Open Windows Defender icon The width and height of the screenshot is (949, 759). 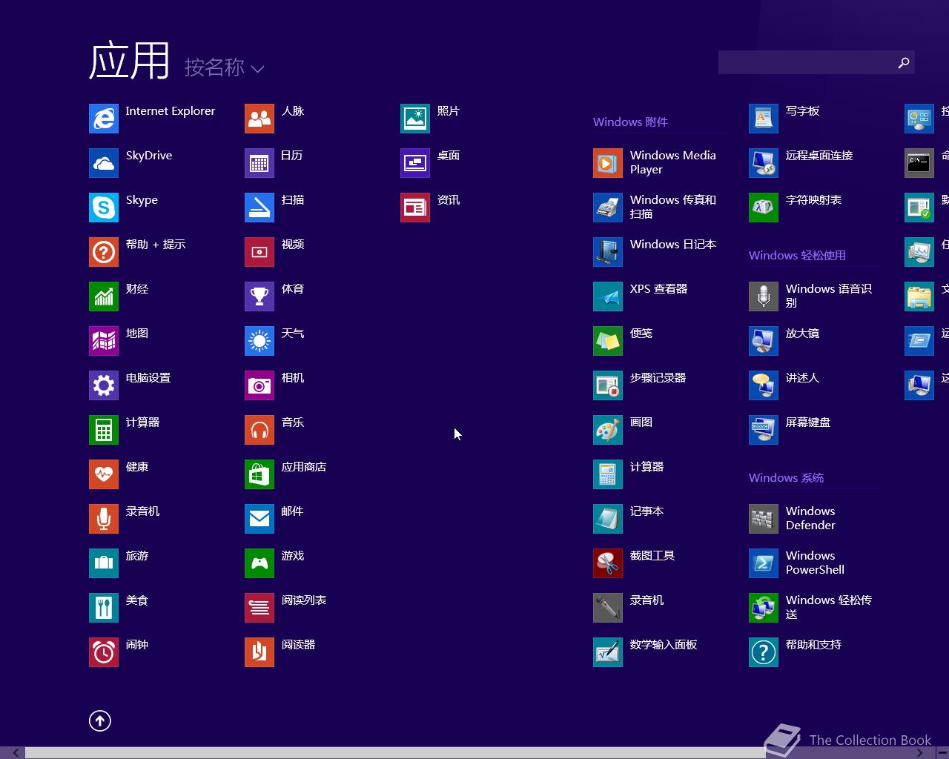[x=764, y=519]
